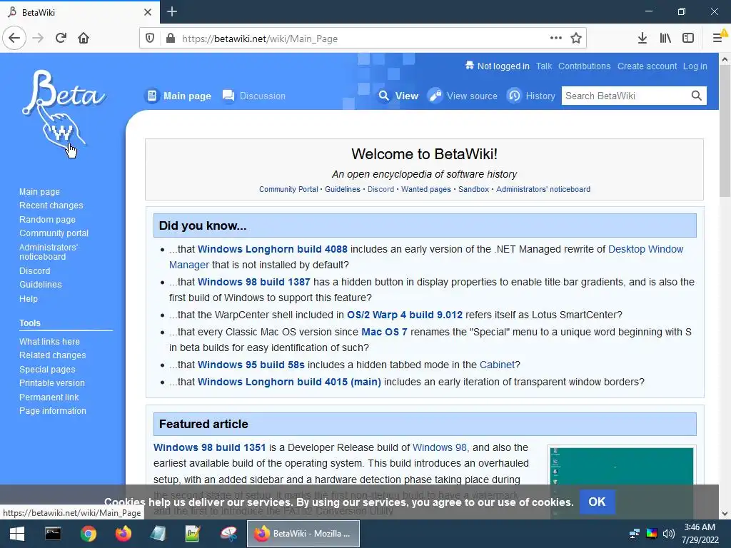The height and width of the screenshot is (548, 731).
Task: Open the Contributions link
Action: pyautogui.click(x=584, y=66)
